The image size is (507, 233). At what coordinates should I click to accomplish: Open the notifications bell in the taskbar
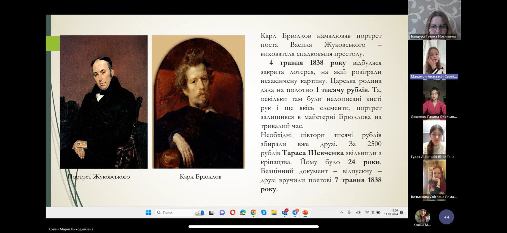[x=402, y=212]
